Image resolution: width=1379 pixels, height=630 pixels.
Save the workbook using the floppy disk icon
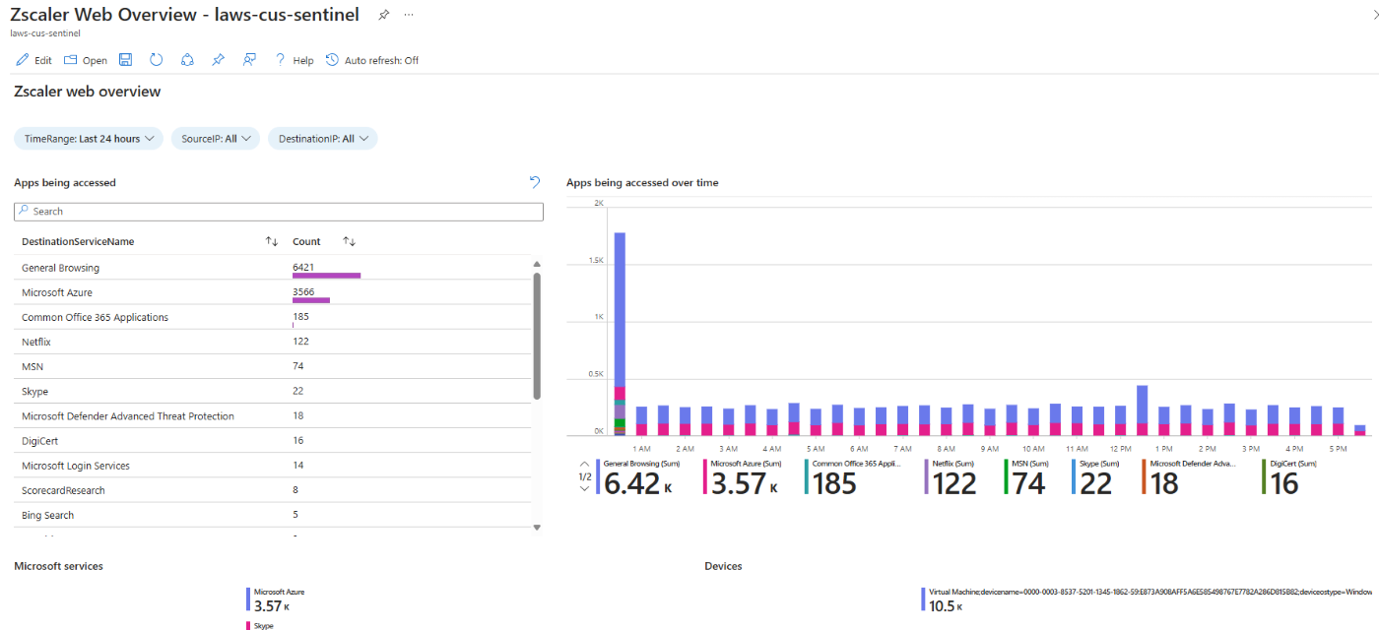[x=125, y=60]
